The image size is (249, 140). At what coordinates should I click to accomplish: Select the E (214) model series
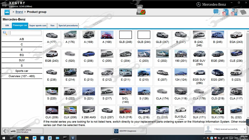(70, 77)
